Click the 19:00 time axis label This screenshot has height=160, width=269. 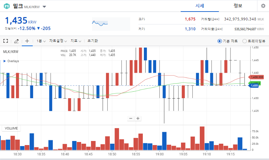[160, 154]
